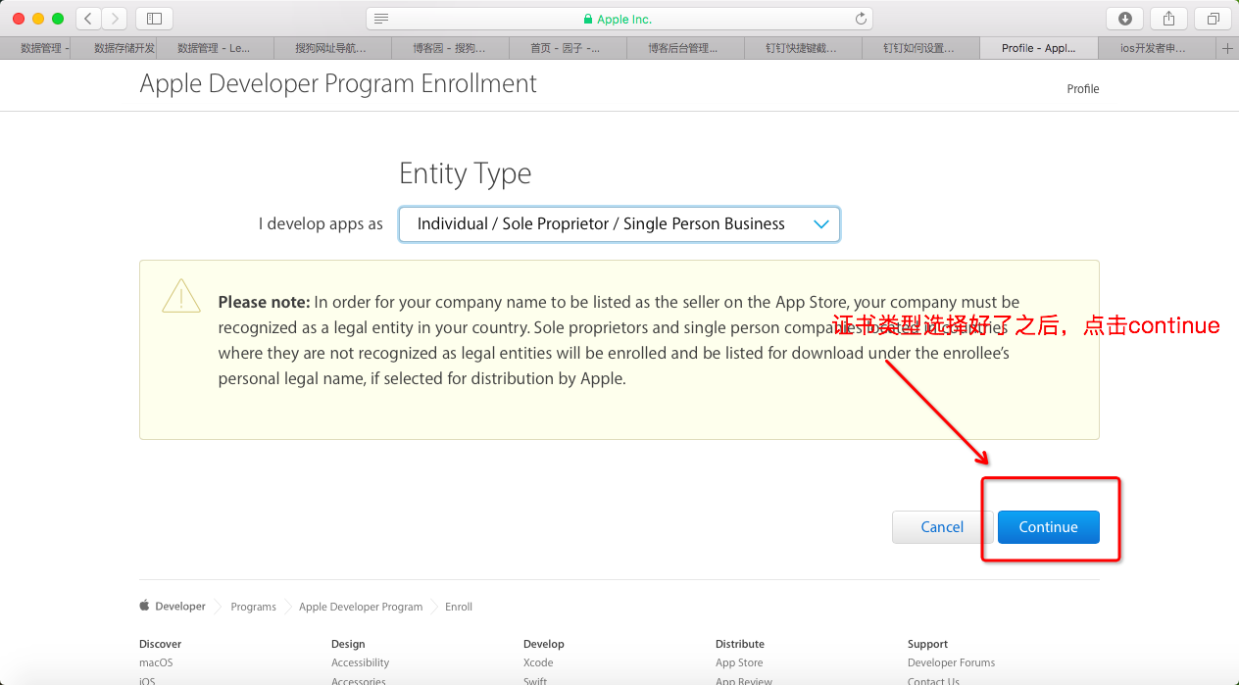Add a new tab with plus icon
The height and width of the screenshot is (685, 1239).
[1227, 48]
